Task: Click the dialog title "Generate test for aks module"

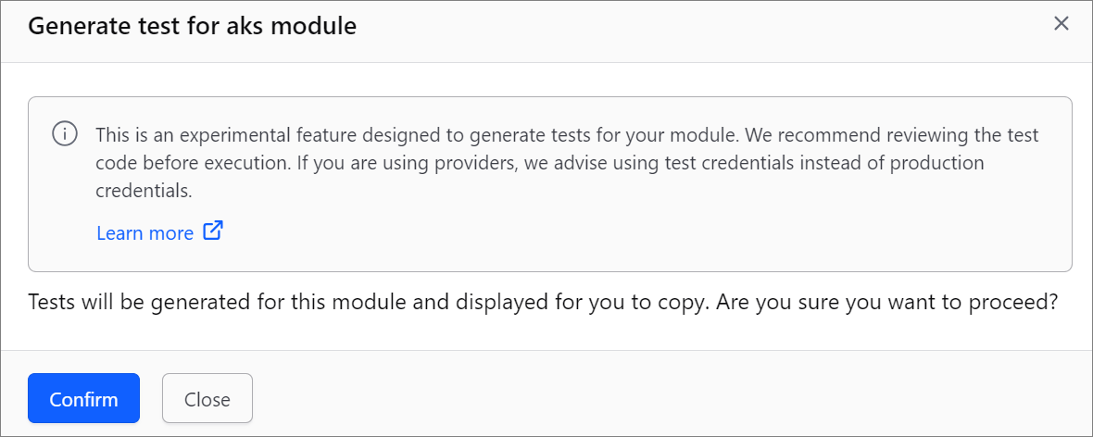Action: [x=193, y=26]
